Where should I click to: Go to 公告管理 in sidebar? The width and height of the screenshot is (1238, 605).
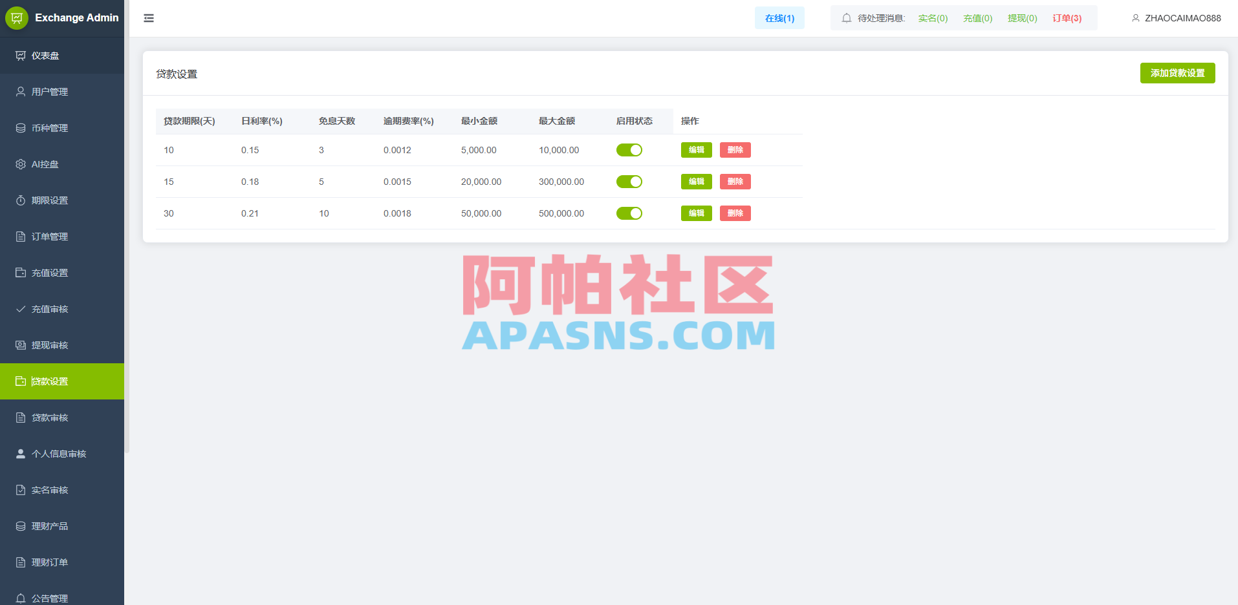(x=62, y=597)
